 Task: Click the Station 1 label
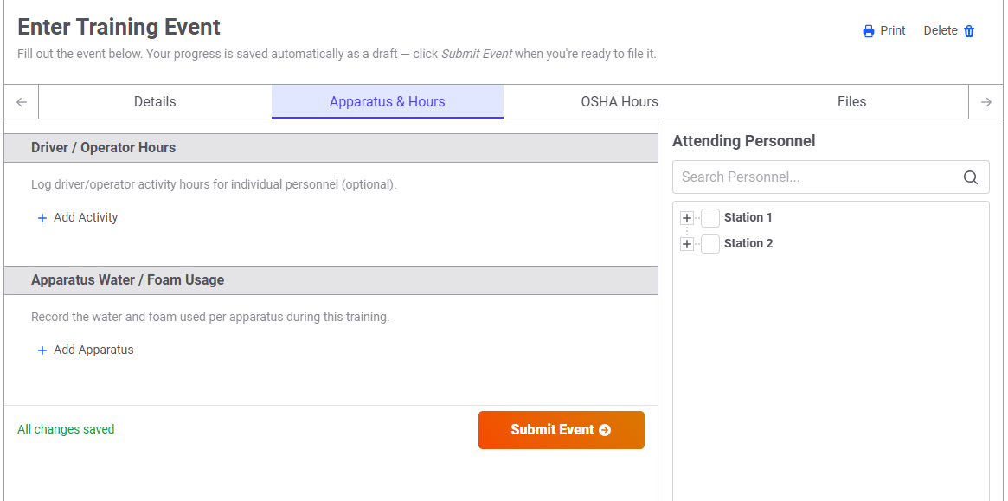[748, 217]
